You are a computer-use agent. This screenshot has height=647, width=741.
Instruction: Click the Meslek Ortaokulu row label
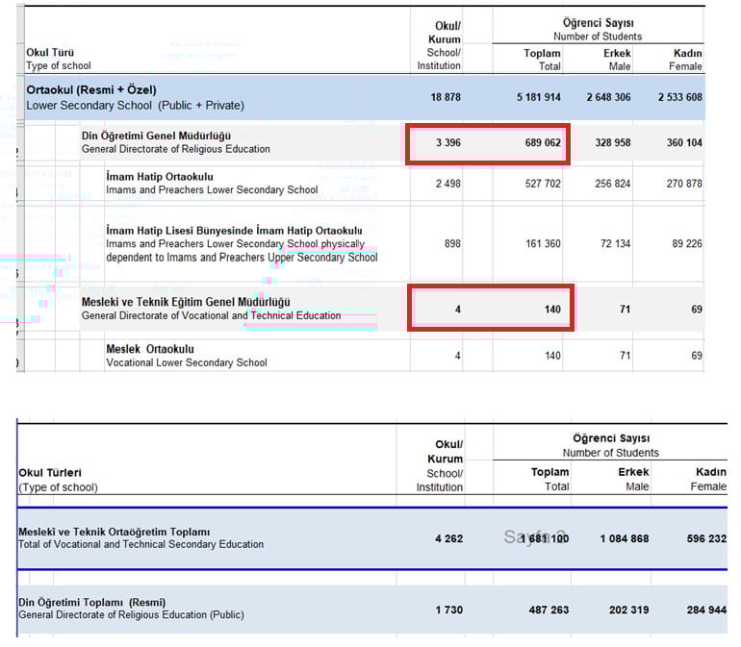click(150, 349)
